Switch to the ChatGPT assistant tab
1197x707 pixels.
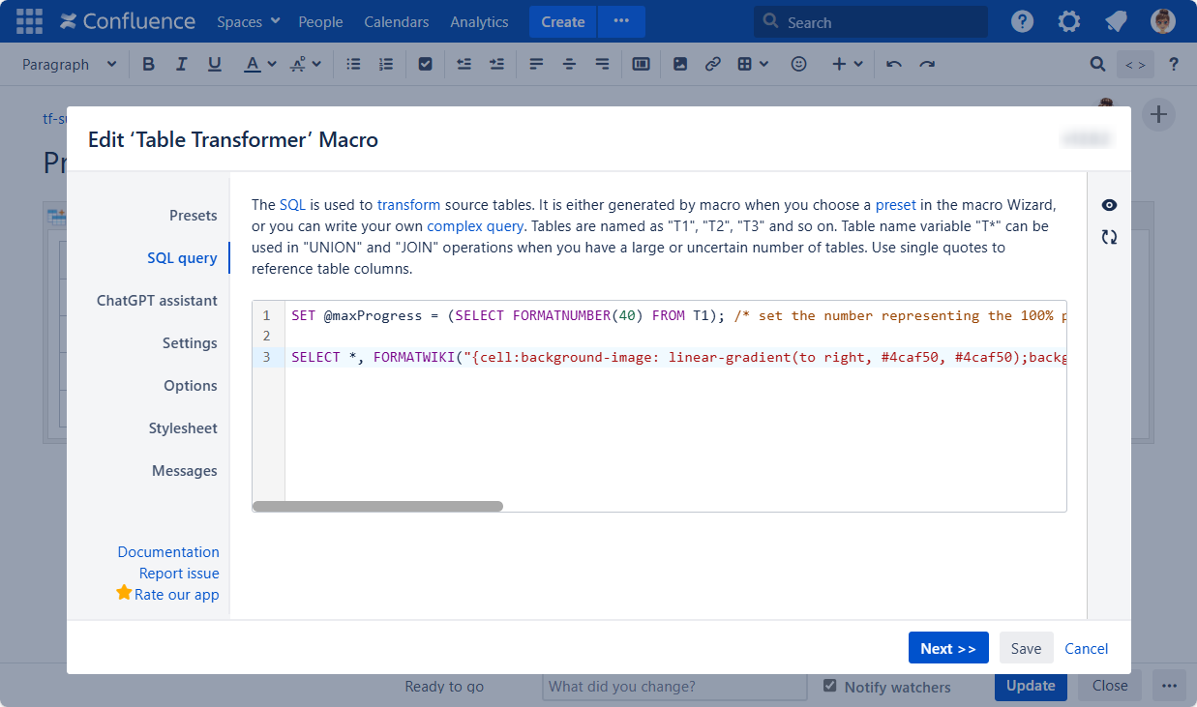pos(157,301)
